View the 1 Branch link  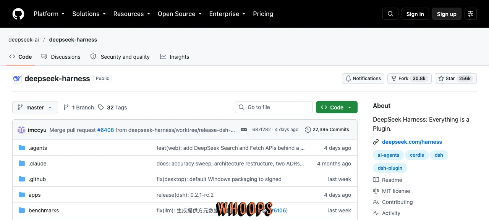[x=79, y=108]
